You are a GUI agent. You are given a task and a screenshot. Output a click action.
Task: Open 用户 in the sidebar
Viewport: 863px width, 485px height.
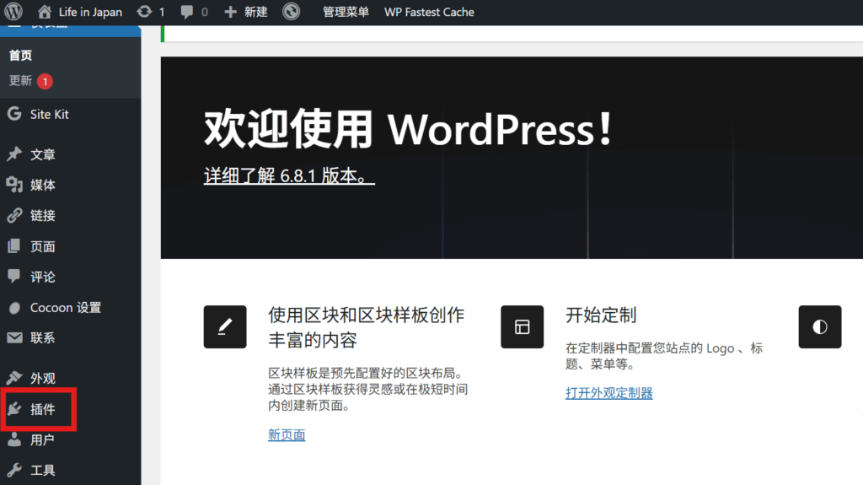click(43, 439)
